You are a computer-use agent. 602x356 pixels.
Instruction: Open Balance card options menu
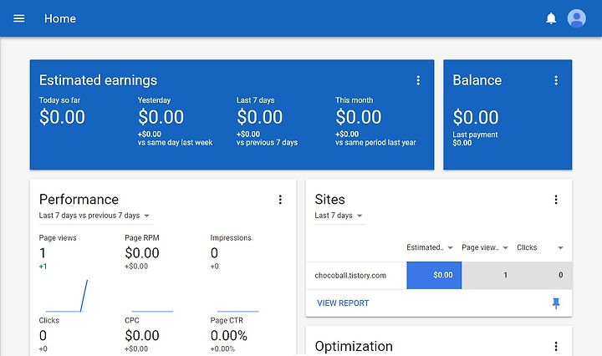(556, 80)
